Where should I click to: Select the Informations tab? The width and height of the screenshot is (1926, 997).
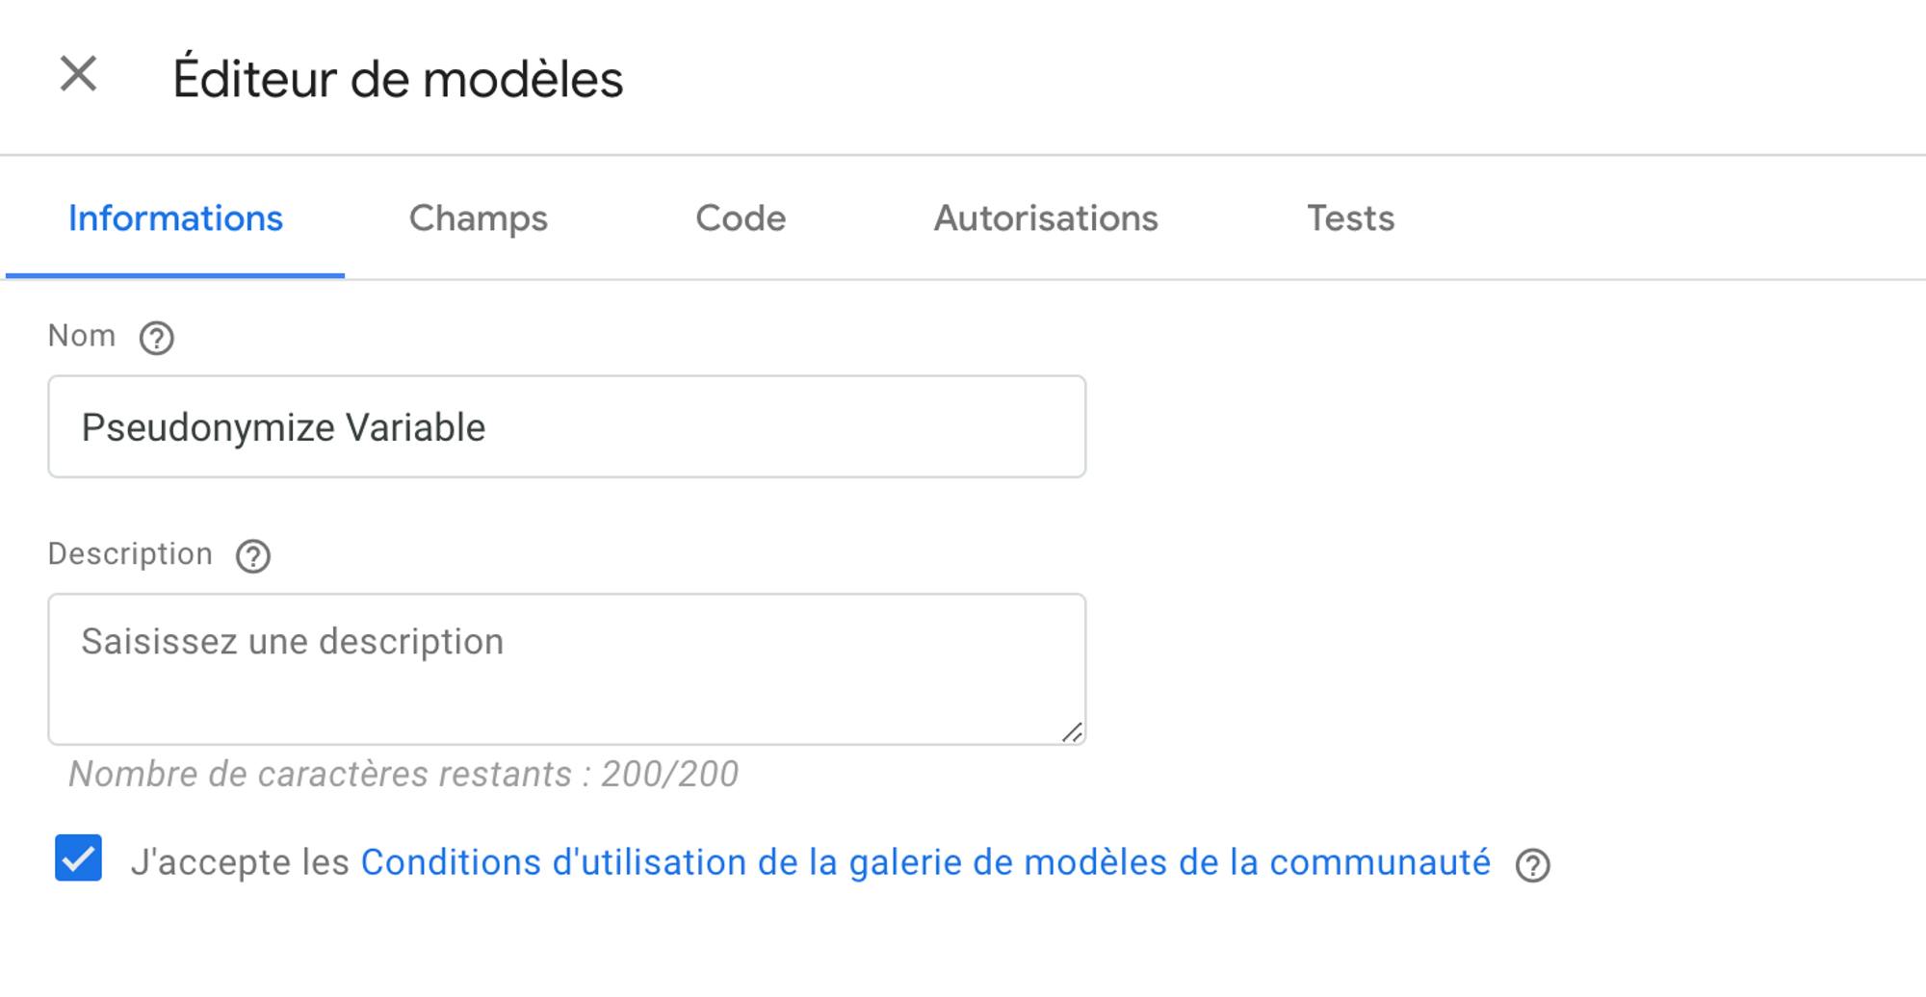point(175,218)
